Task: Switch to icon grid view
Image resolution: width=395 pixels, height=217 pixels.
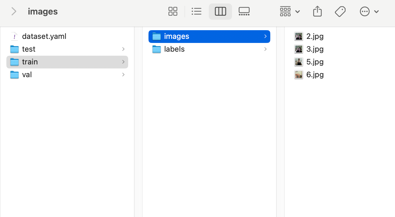Action: pos(173,12)
